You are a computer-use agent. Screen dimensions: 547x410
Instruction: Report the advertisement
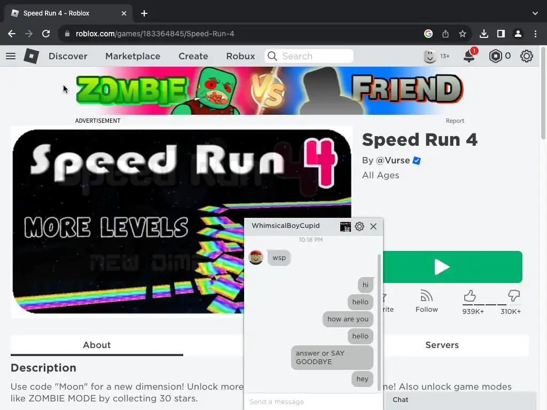pos(455,121)
